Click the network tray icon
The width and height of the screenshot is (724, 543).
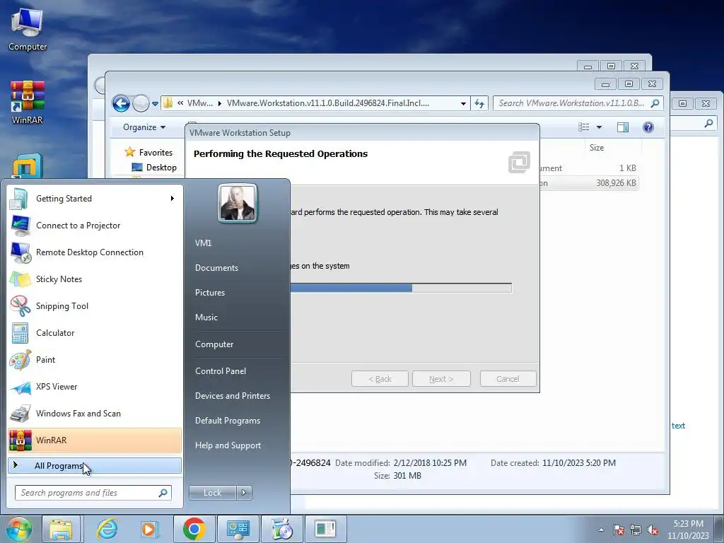(x=636, y=530)
